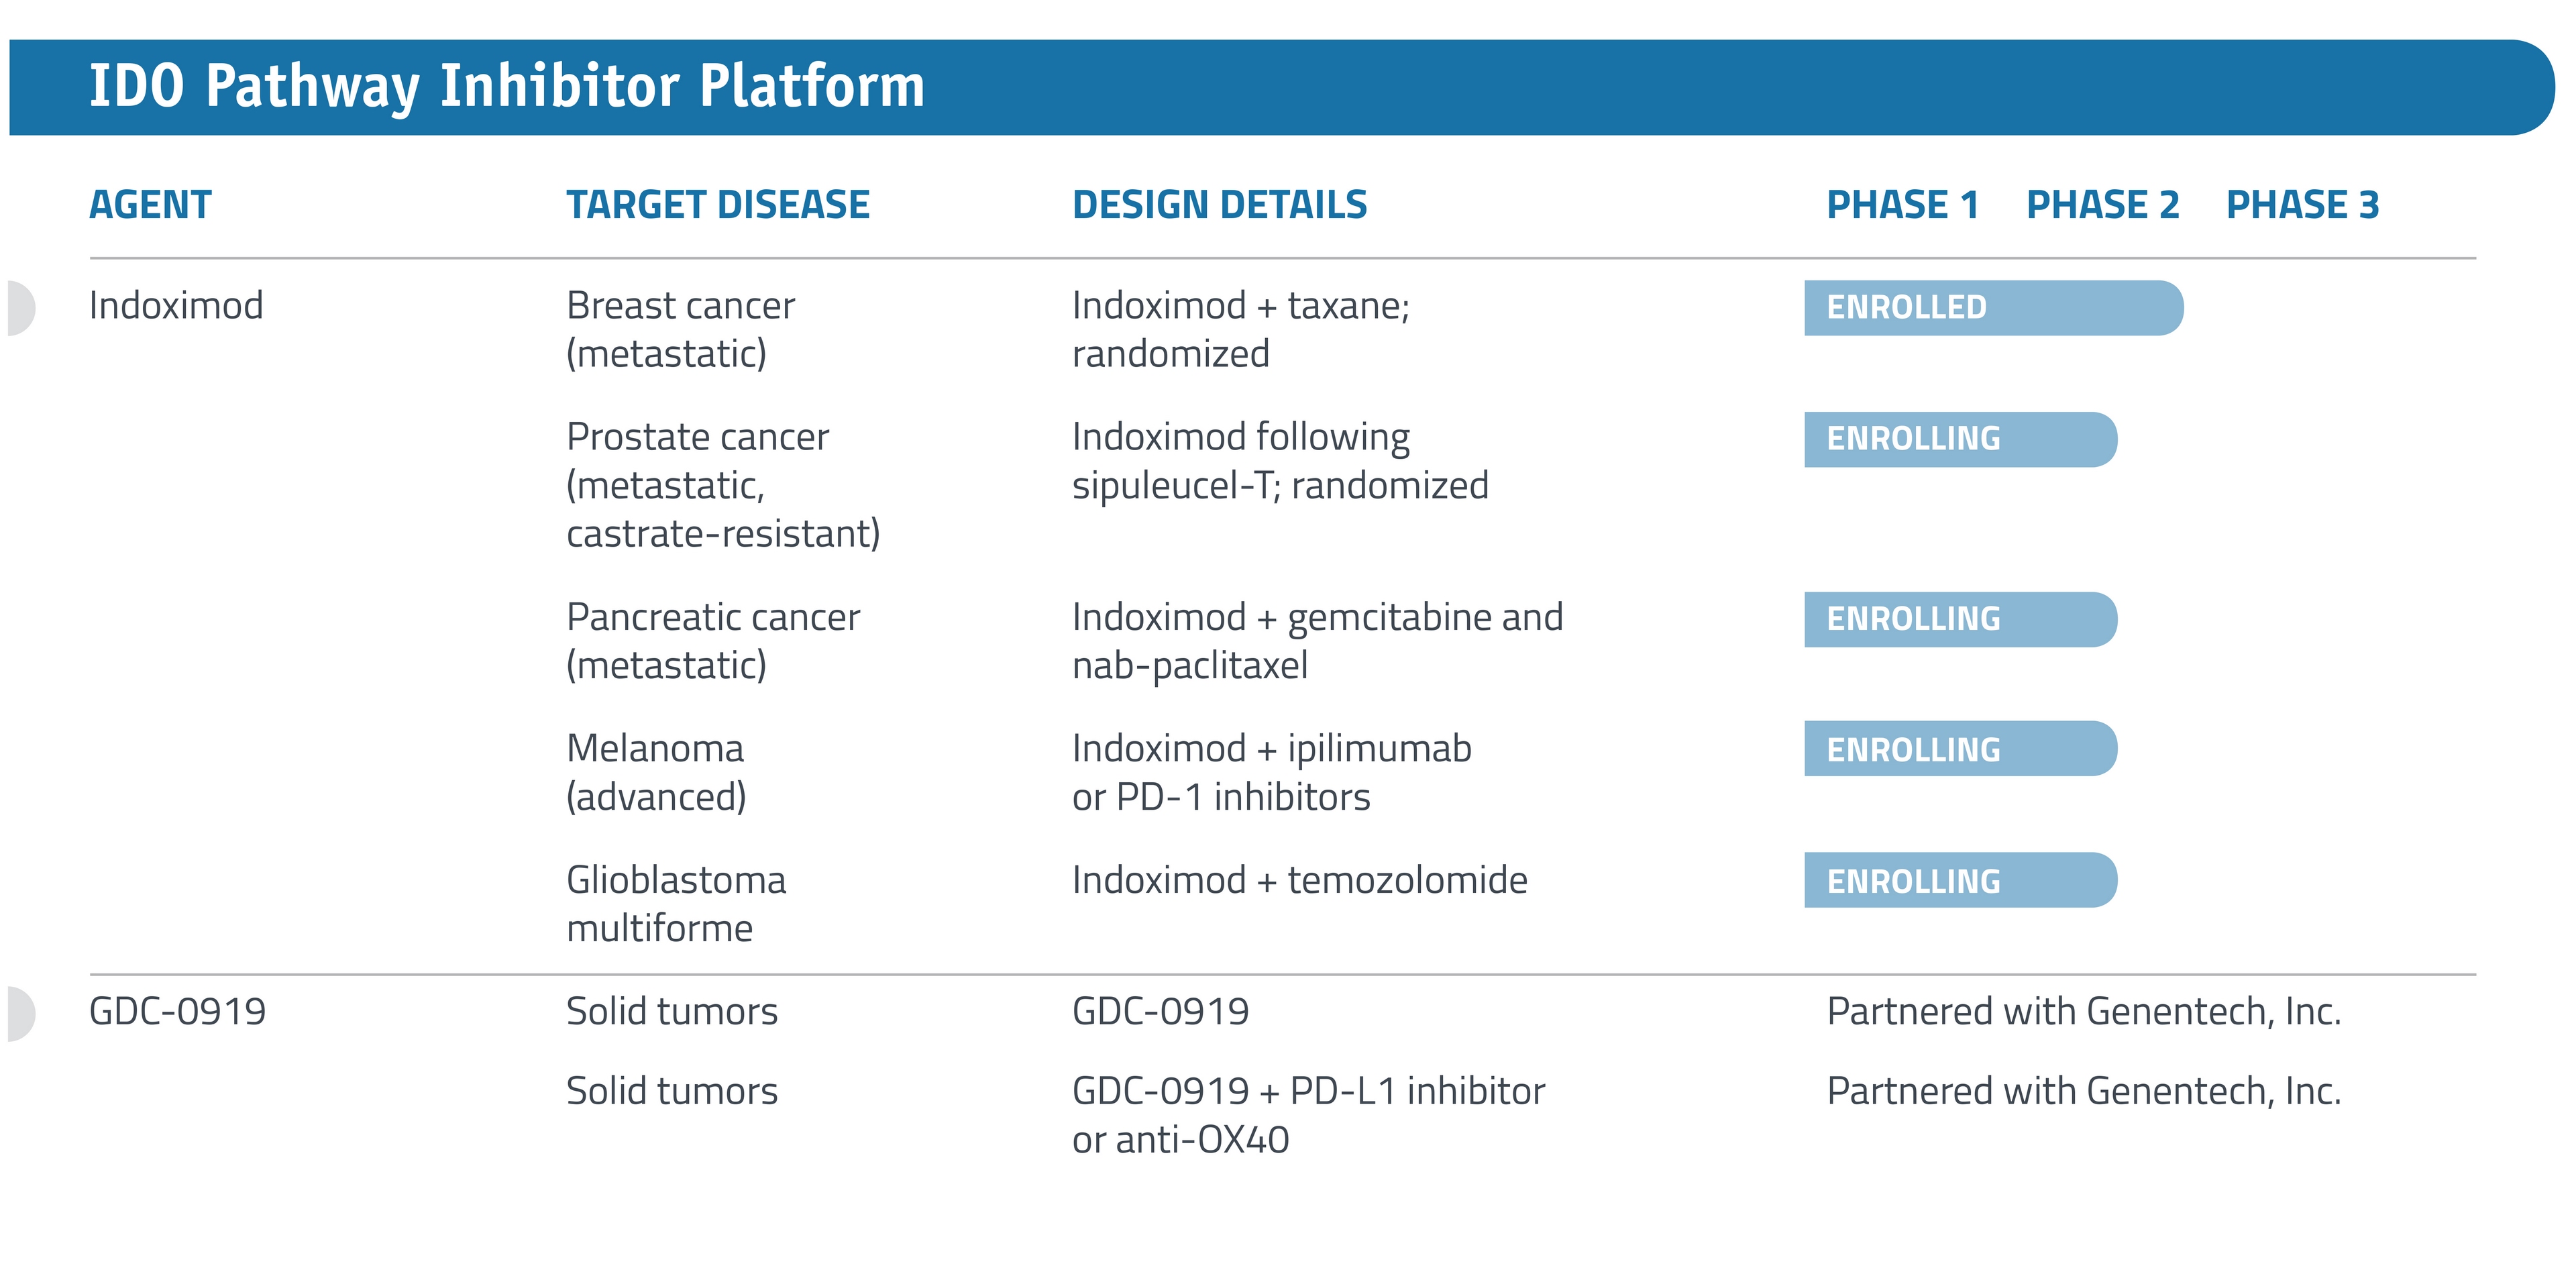Click the gray half-circle marker beside GDC-0919

pos(21,1013)
